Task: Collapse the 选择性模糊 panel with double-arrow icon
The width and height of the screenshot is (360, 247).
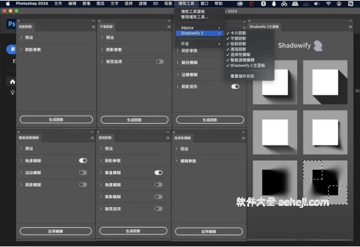Action: click(243, 133)
